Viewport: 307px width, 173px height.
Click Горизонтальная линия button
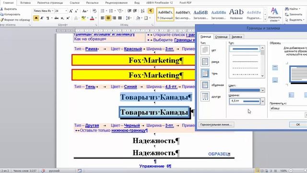point(216,124)
